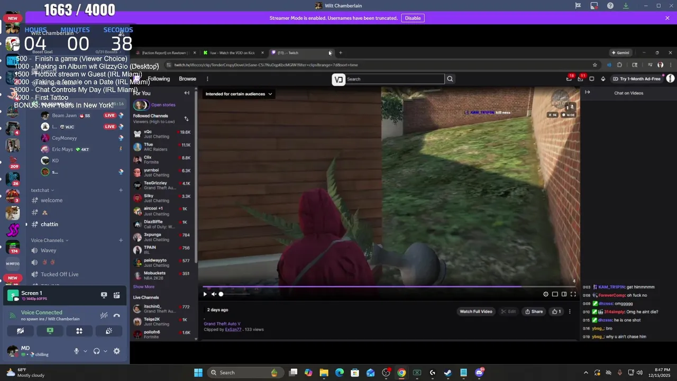Open Twitch profile avatar menu
The image size is (677, 381).
[670, 78]
